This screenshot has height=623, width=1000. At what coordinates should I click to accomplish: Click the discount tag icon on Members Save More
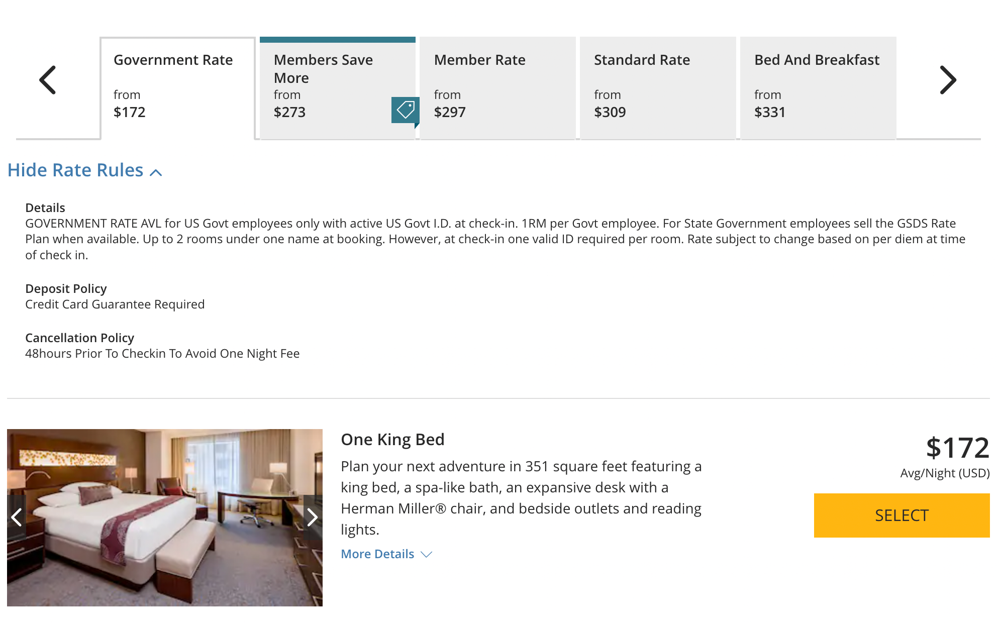[405, 110]
